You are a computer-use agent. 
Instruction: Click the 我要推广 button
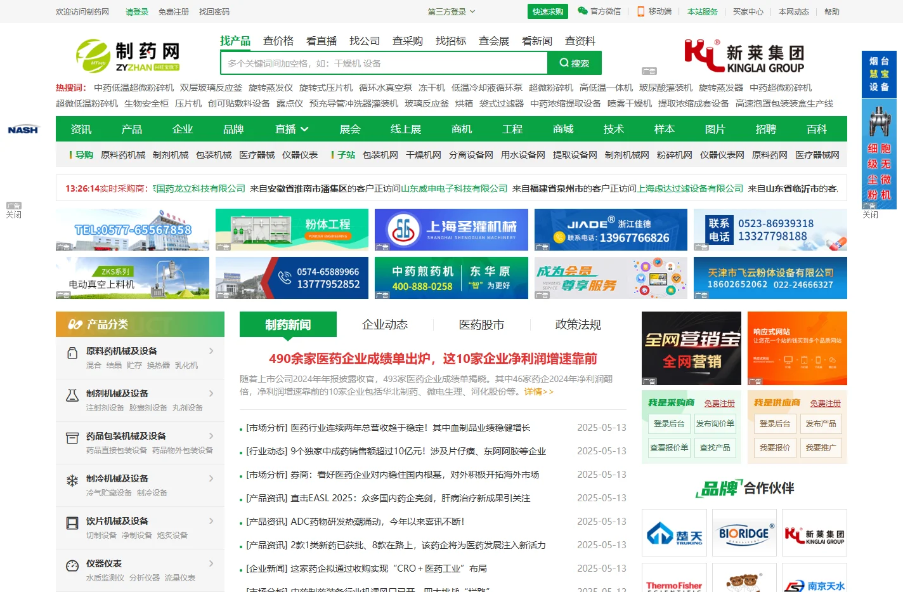coord(821,447)
